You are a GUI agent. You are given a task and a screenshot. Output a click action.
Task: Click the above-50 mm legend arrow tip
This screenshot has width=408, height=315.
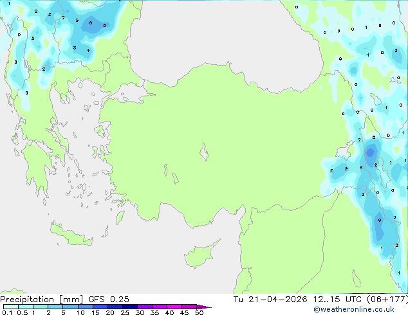pyautogui.click(x=204, y=307)
